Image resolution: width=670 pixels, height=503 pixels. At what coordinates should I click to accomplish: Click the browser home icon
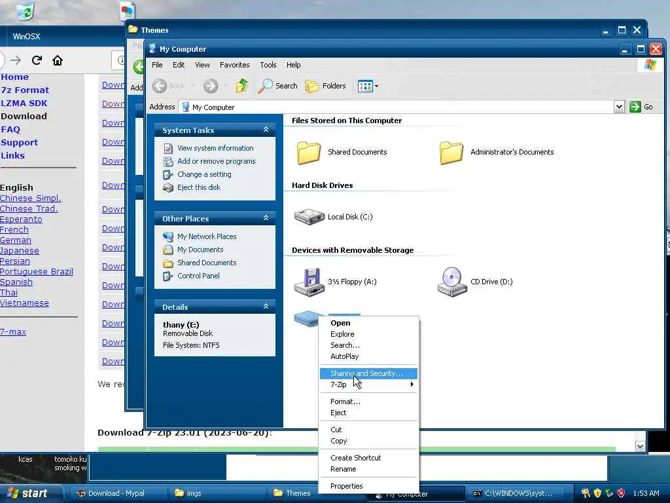[x=58, y=60]
